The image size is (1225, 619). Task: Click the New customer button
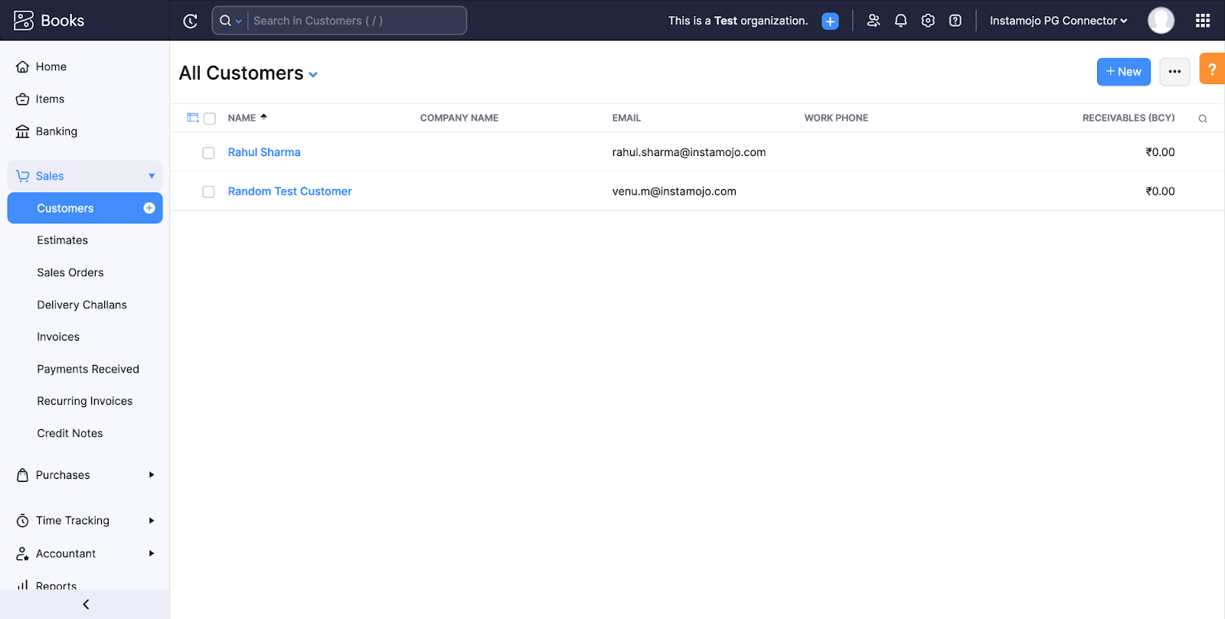pos(1123,72)
